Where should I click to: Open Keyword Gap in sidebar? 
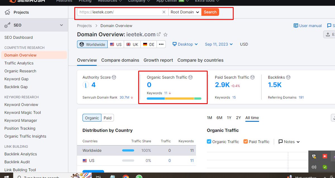click(16, 79)
